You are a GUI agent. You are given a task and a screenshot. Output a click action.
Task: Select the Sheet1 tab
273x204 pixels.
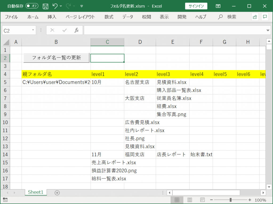coord(35,192)
